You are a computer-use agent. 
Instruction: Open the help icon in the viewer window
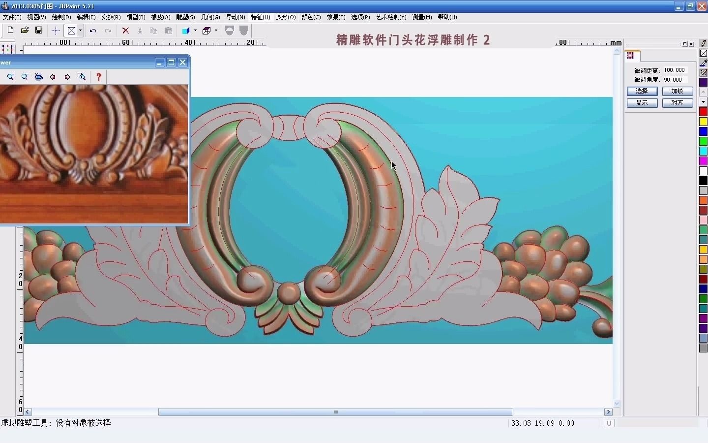pyautogui.click(x=98, y=77)
